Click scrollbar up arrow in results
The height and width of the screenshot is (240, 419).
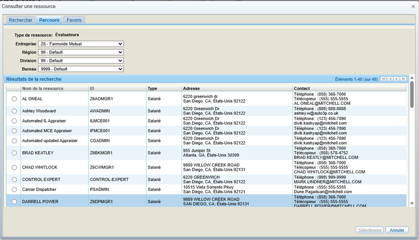click(x=412, y=79)
